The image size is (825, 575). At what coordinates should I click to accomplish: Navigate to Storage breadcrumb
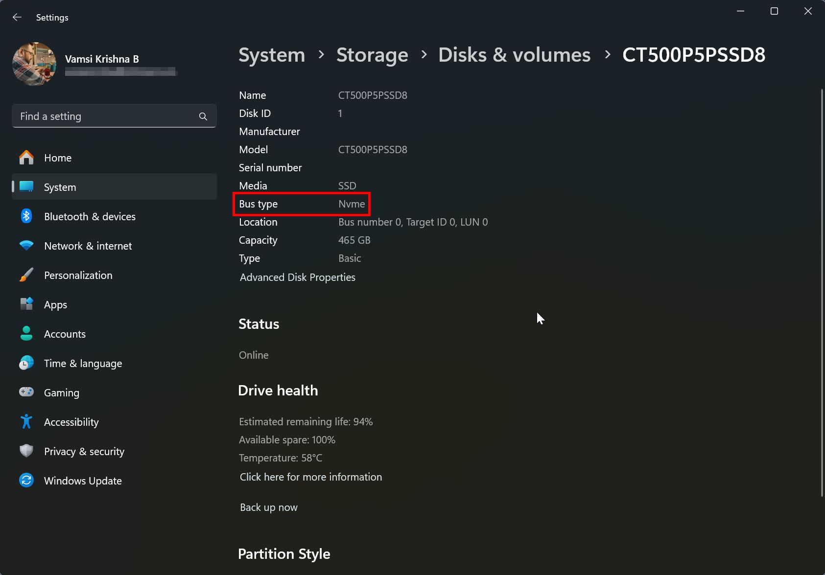[x=372, y=55]
